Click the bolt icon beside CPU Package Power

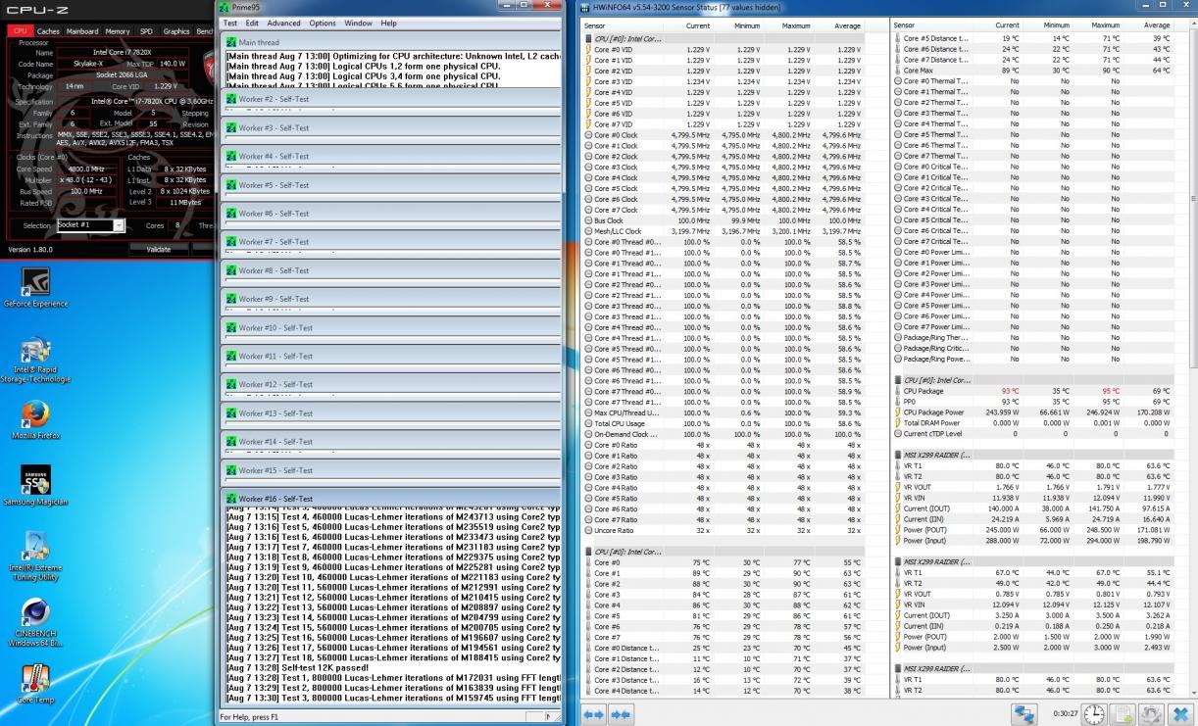897,412
